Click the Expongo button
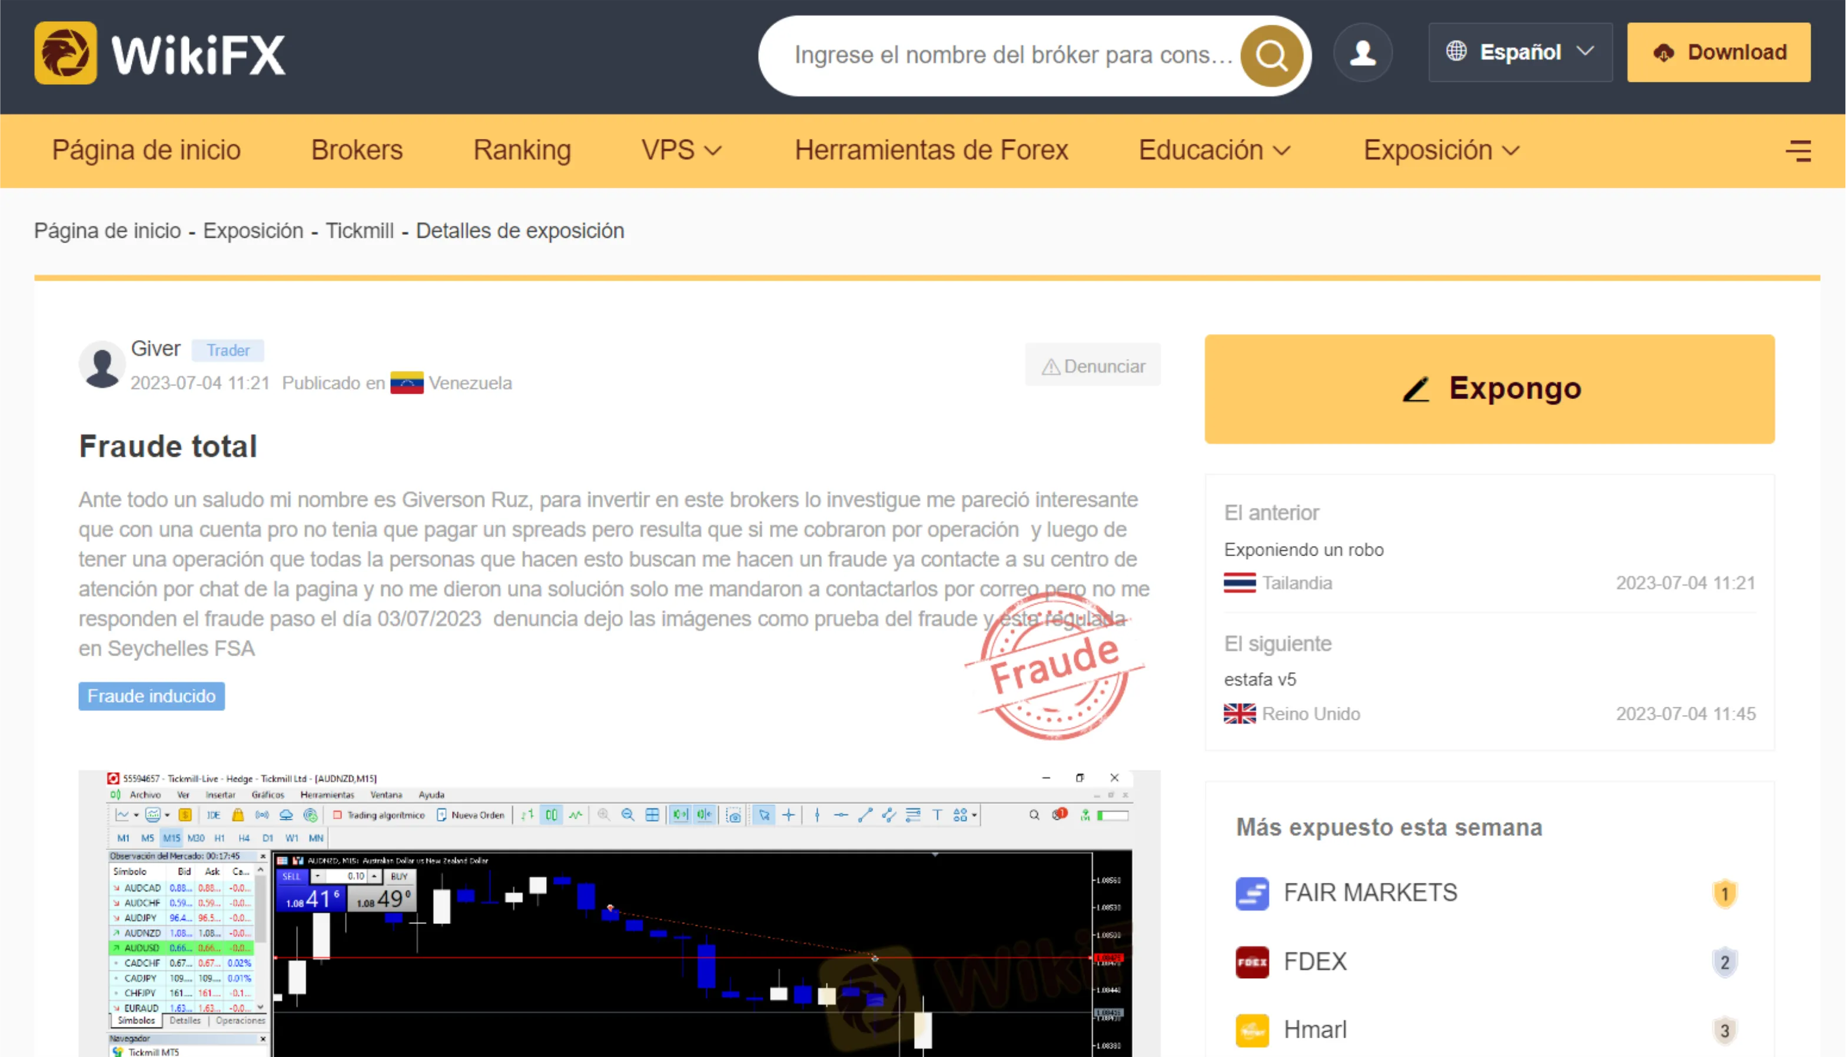 [x=1490, y=389]
